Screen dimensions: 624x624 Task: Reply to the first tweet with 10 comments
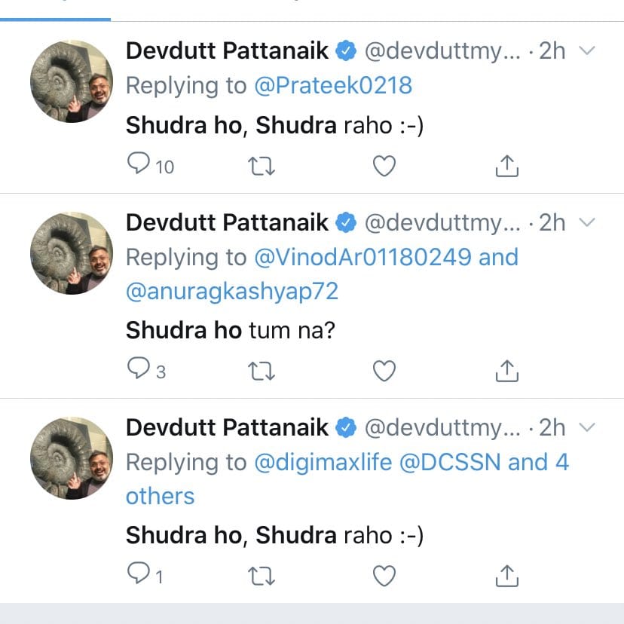coord(140,165)
